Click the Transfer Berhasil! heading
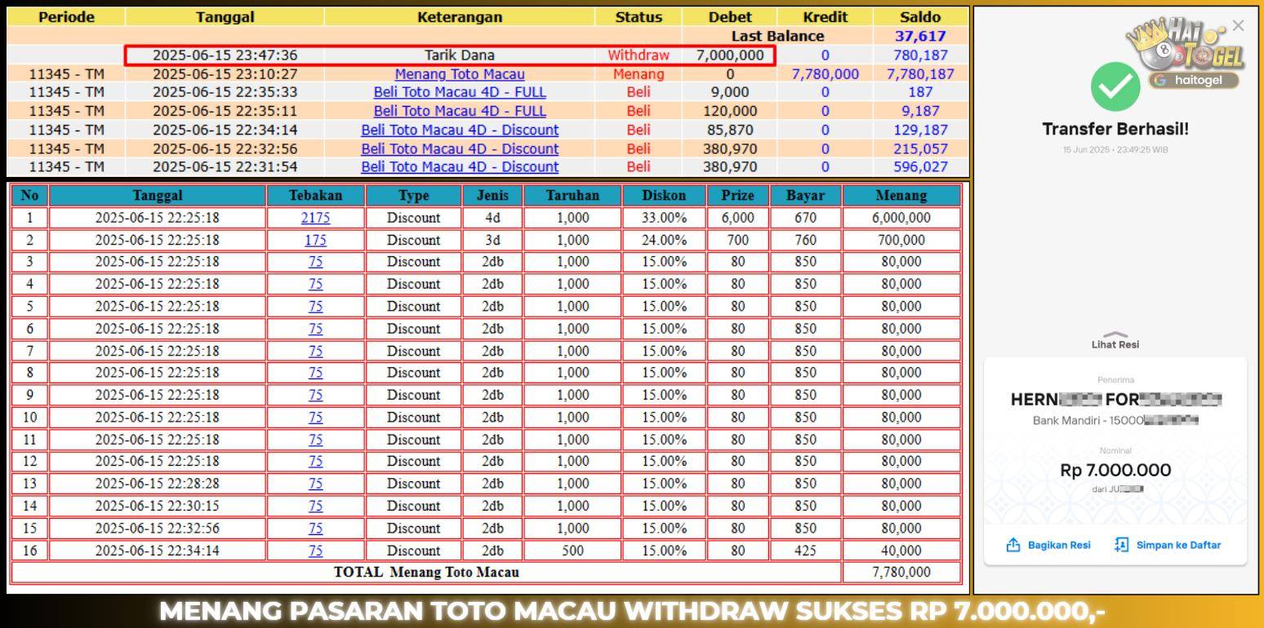This screenshot has width=1264, height=628. 1115,129
